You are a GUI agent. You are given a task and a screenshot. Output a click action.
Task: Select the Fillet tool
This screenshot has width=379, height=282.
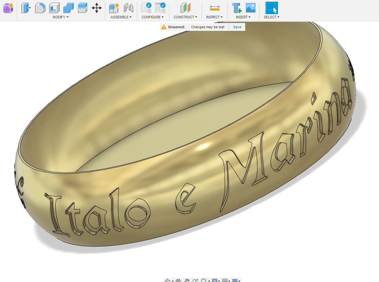click(40, 8)
